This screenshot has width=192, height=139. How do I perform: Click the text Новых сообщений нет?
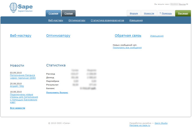[125, 45]
